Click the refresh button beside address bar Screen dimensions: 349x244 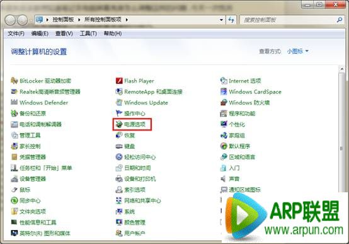pos(231,20)
